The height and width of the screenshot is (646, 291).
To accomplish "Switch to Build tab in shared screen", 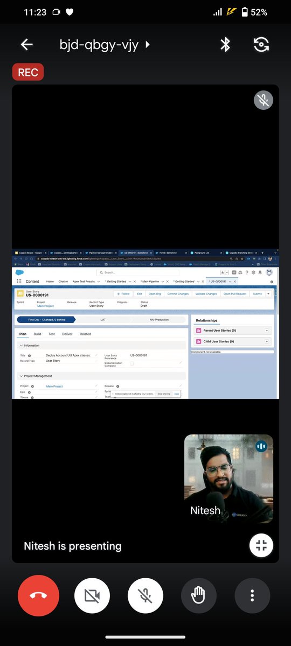I will (38, 334).
